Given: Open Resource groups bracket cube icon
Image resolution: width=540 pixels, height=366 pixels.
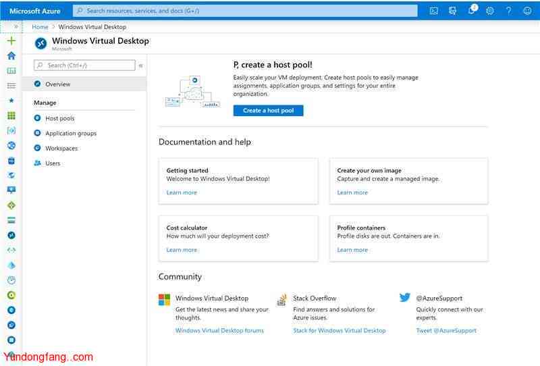Looking at the screenshot, I should [x=11, y=130].
